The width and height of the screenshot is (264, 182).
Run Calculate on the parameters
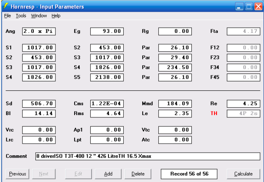[243, 174]
